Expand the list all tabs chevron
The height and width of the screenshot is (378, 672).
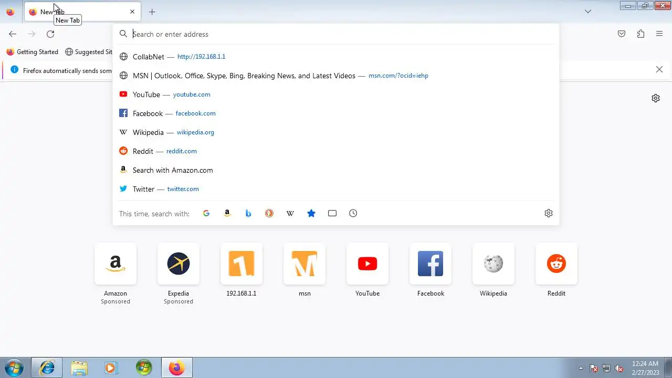588,12
